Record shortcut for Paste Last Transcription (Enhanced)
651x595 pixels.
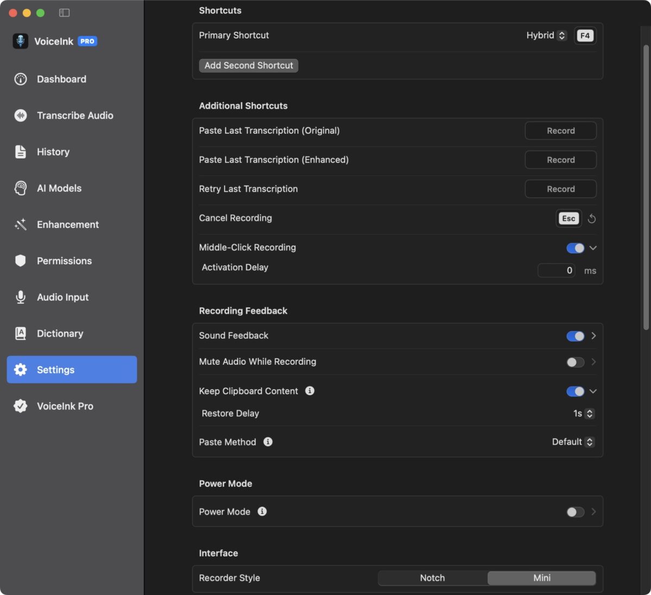(x=560, y=160)
